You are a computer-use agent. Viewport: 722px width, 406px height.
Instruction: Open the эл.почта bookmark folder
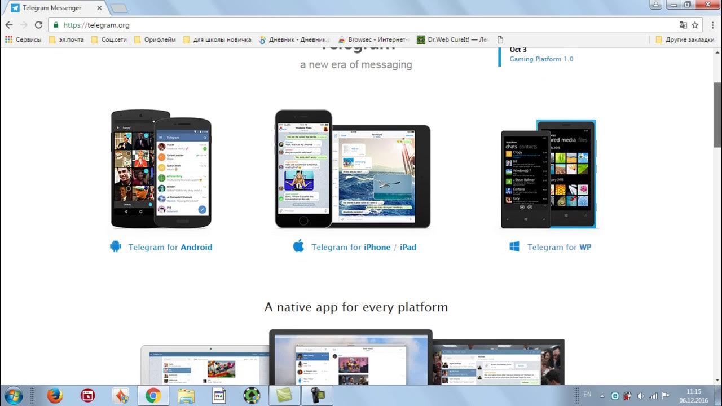click(67, 39)
